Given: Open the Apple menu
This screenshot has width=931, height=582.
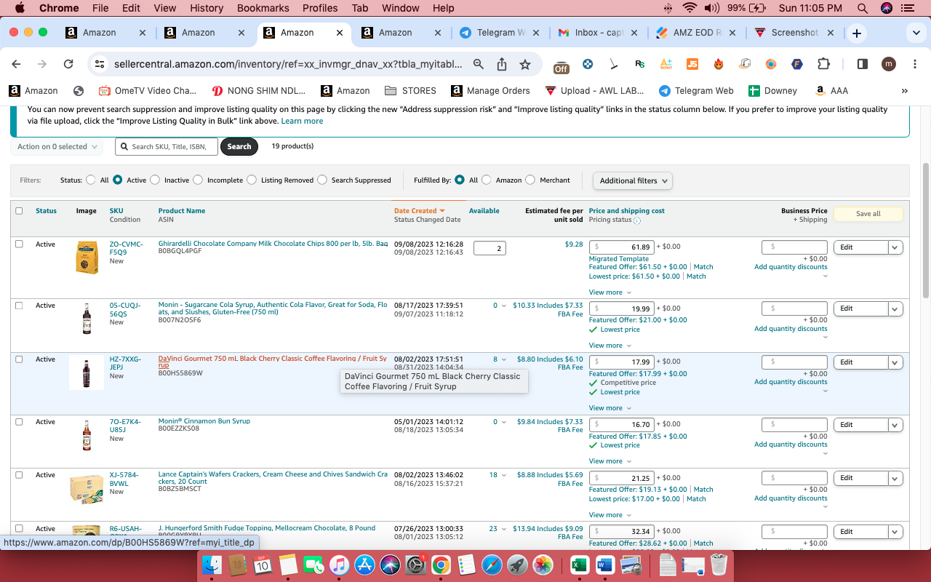Looking at the screenshot, I should pyautogui.click(x=20, y=8).
